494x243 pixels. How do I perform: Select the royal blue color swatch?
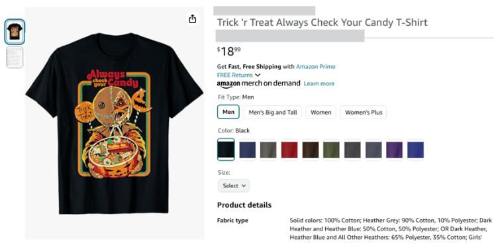point(416,150)
